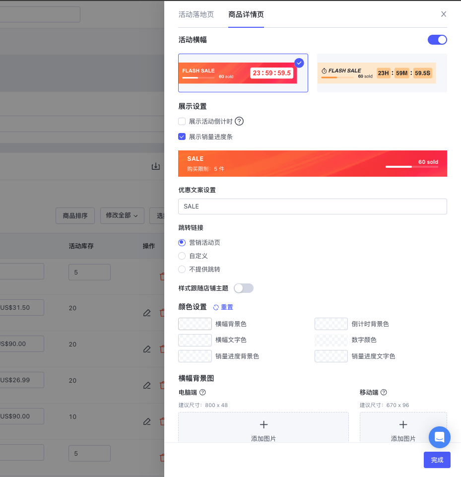461x477 pixels.
Task: Disable the 活动横幅 toggle switch
Action: click(x=437, y=40)
